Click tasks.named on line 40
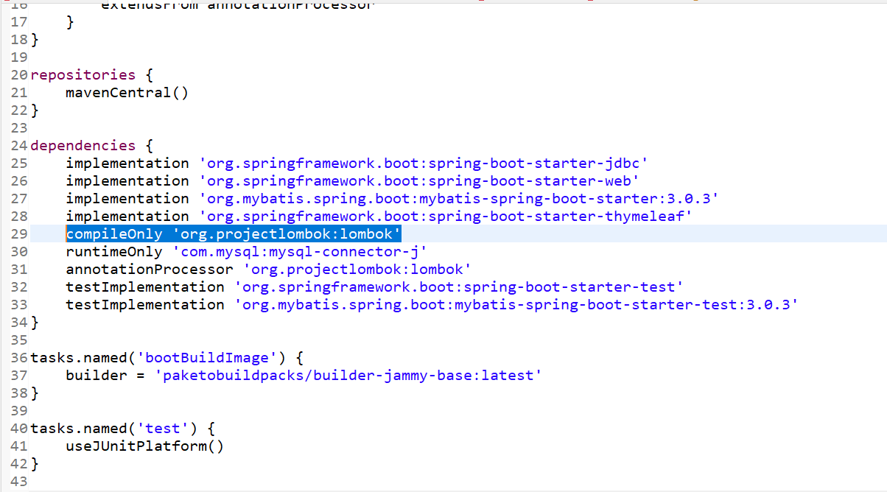Screen dimensions: 887x492 coord(79,429)
